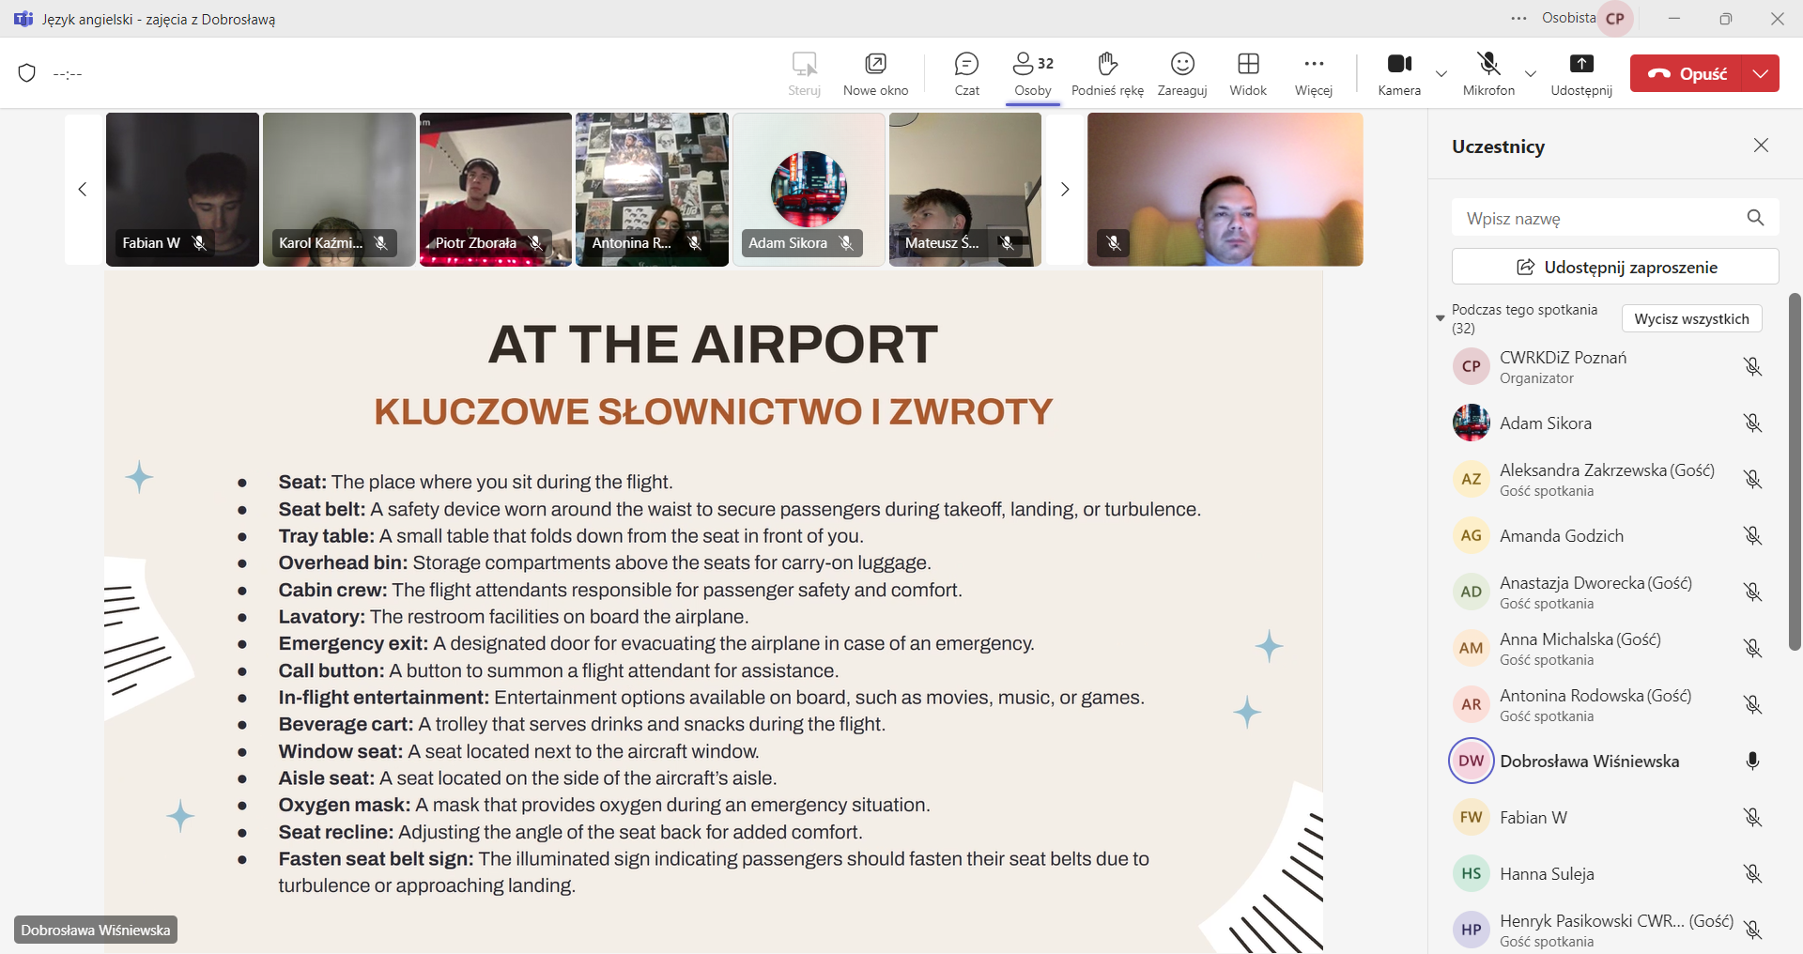Open Więcej options menu

point(1314,74)
